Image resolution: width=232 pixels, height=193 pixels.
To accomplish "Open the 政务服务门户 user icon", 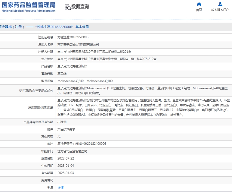I will click(220, 4).
